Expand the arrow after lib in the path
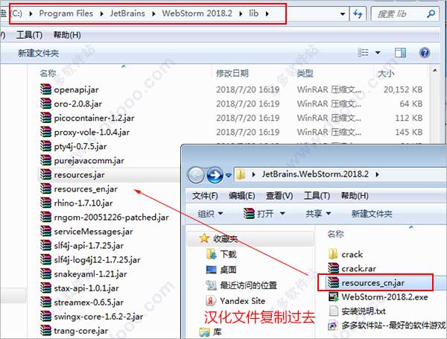 tap(267, 13)
